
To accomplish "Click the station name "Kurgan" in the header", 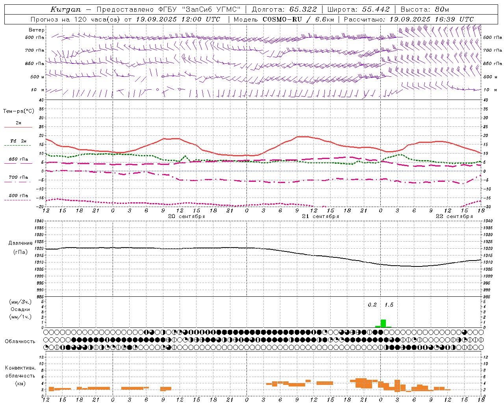I will pyautogui.click(x=66, y=9).
